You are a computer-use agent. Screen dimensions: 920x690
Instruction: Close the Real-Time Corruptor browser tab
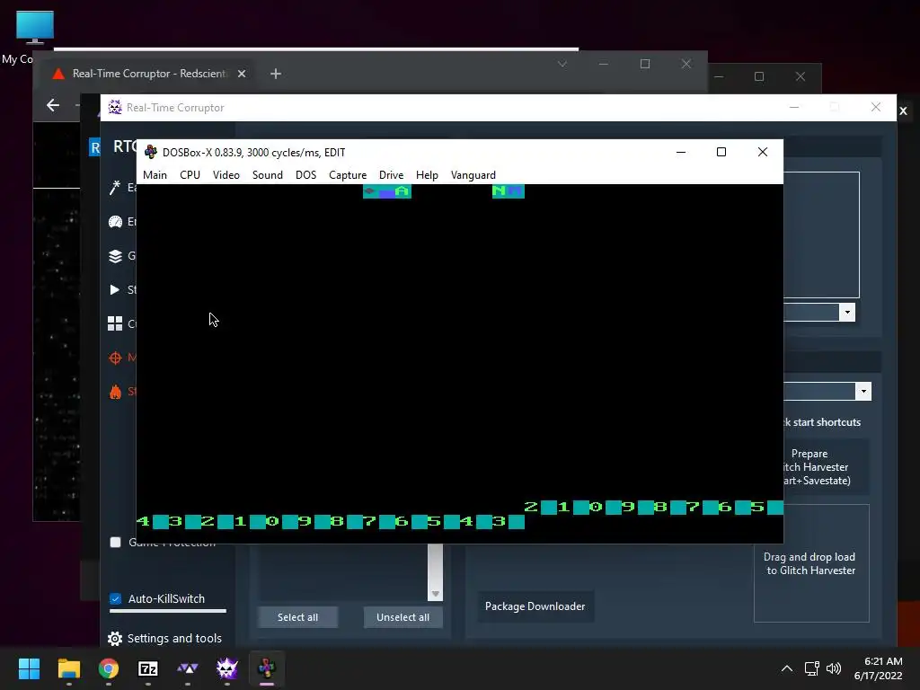242,74
